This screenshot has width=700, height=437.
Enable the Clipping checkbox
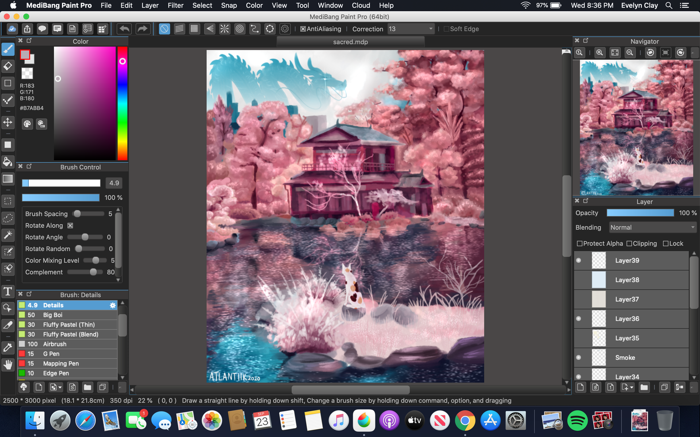pos(629,244)
